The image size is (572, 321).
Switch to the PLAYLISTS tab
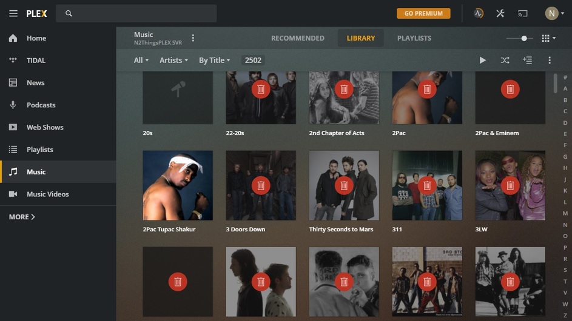[x=414, y=38]
